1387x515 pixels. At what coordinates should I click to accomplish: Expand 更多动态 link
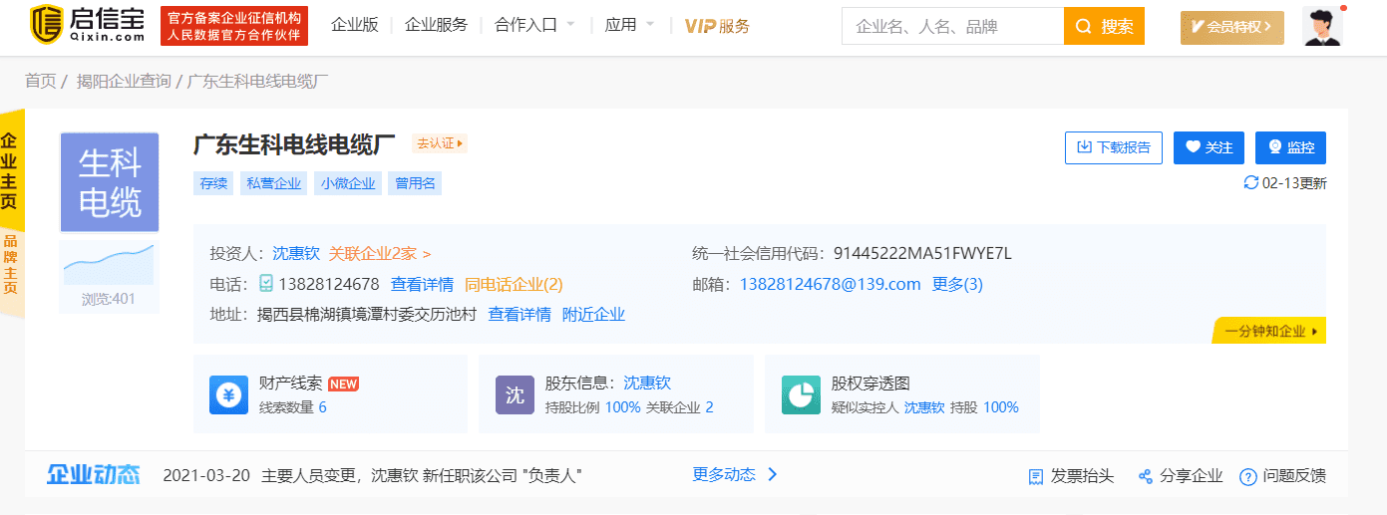tap(736, 474)
